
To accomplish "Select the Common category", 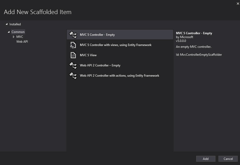I will 18,32.
